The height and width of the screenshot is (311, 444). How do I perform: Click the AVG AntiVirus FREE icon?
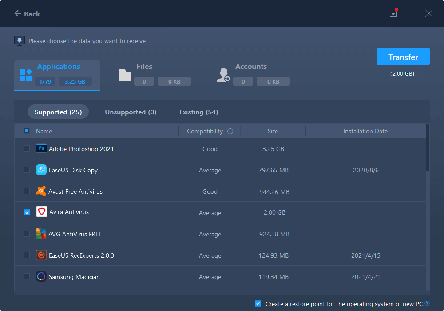coord(41,234)
